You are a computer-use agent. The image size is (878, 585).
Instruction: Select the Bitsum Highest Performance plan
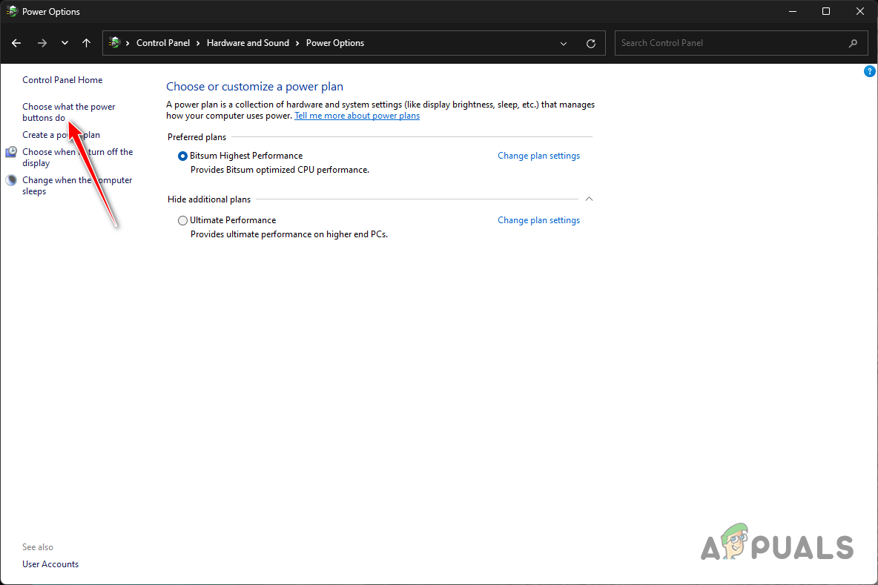click(183, 156)
